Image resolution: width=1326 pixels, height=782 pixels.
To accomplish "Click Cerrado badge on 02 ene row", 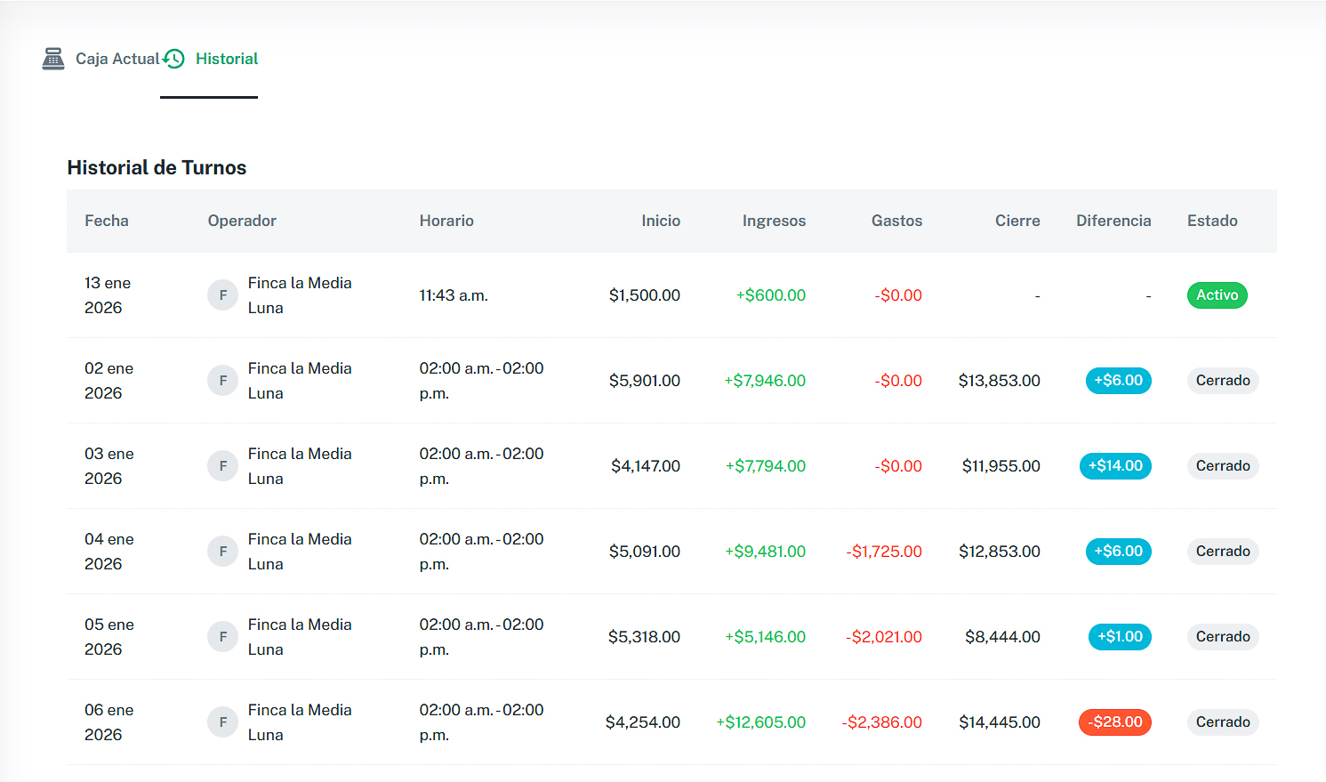I will [x=1222, y=381].
